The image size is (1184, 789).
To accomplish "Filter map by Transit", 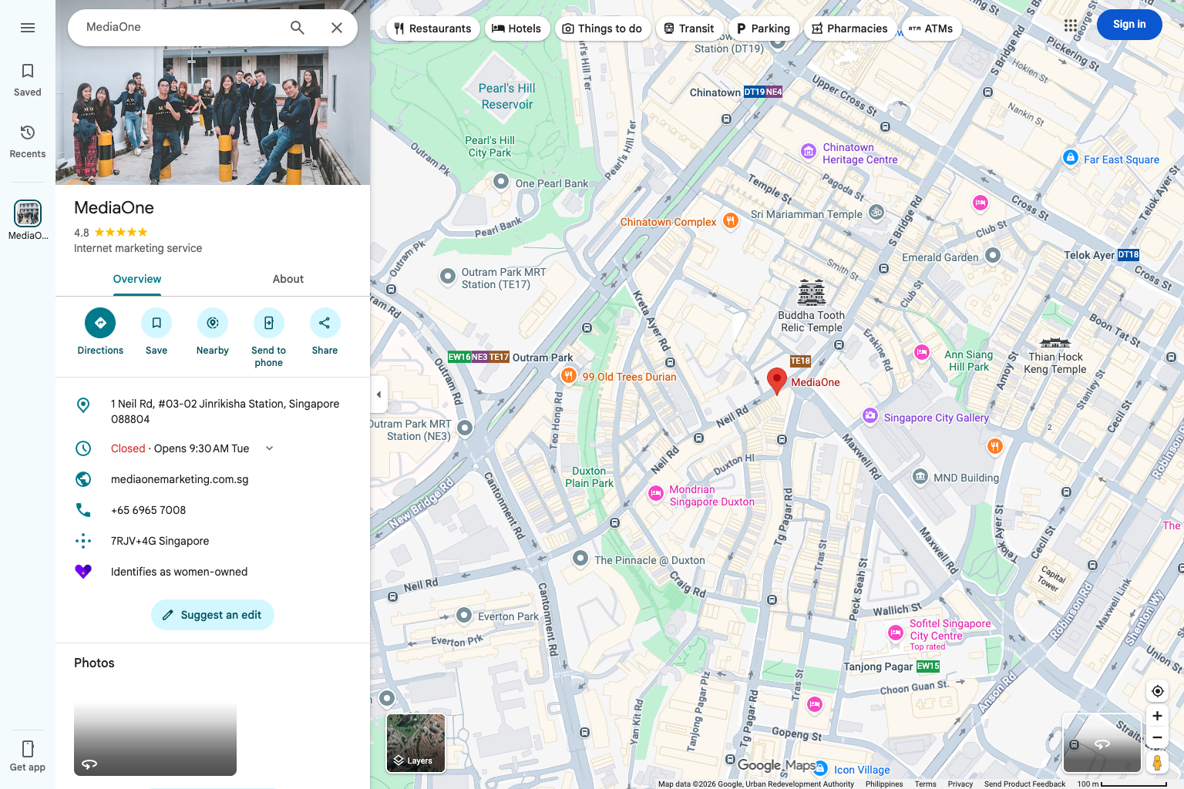I will pos(689,29).
